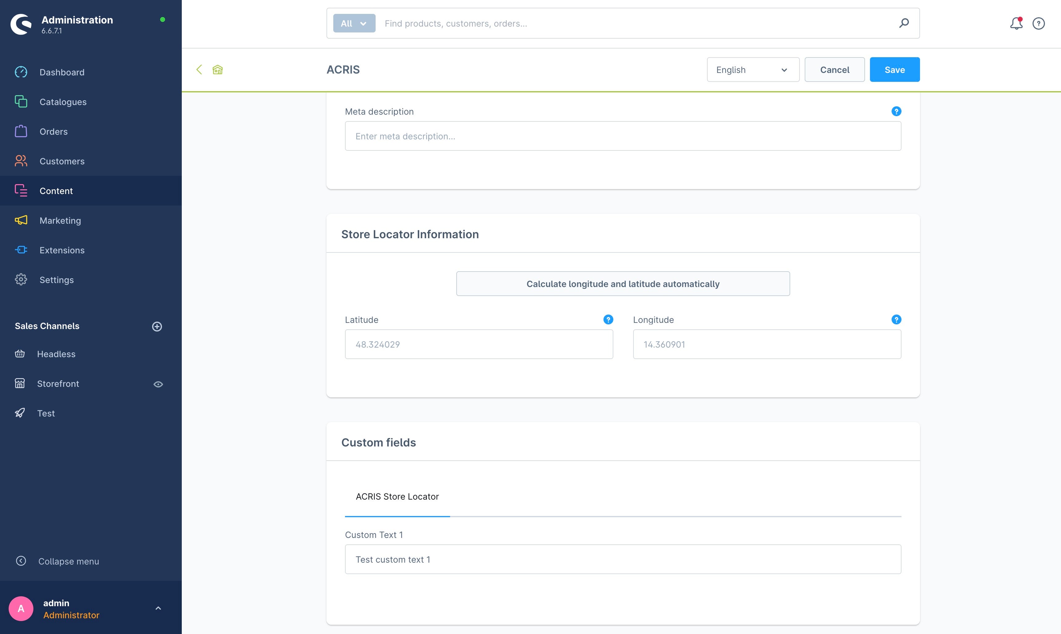Image resolution: width=1061 pixels, height=634 pixels.
Task: Focus the Latitude input field
Action: coord(479,344)
